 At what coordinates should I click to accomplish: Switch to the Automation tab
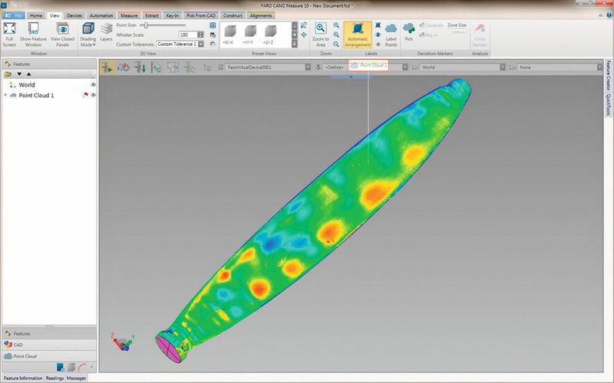[x=101, y=15]
